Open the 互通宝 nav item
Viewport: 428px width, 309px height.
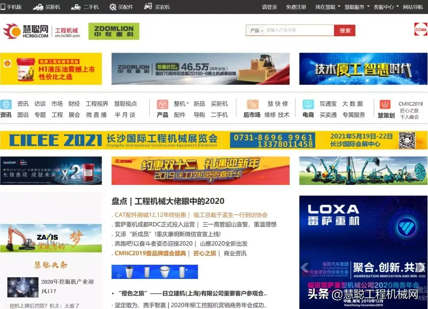pyautogui.click(x=328, y=104)
